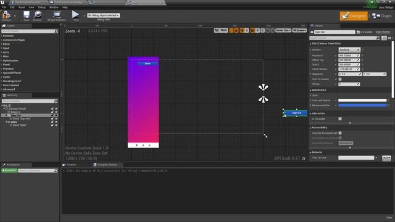The image size is (395, 222).
Task: Click the Save toolbar icon
Action: pos(27,16)
